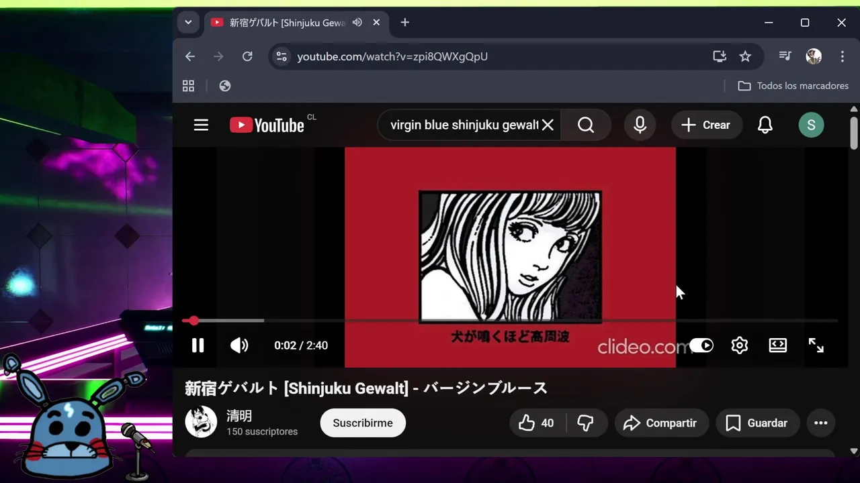The image size is (860, 483).
Task: Open the Crear upload menu
Action: (x=705, y=125)
